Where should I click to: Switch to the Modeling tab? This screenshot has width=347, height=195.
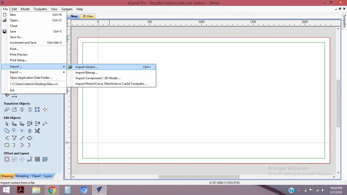pyautogui.click(x=22, y=176)
